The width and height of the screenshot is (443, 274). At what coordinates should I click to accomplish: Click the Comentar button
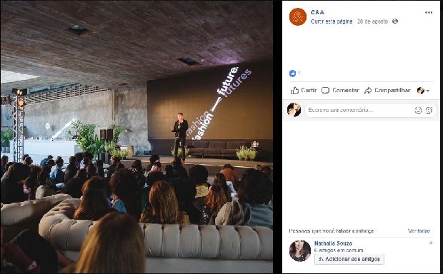(x=340, y=91)
